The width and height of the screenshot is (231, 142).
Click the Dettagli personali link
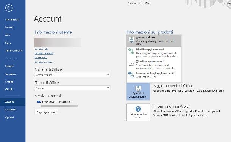point(44,53)
